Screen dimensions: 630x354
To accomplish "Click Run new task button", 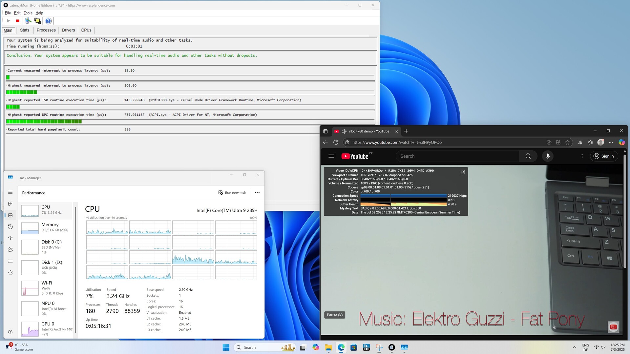I will pos(232,193).
